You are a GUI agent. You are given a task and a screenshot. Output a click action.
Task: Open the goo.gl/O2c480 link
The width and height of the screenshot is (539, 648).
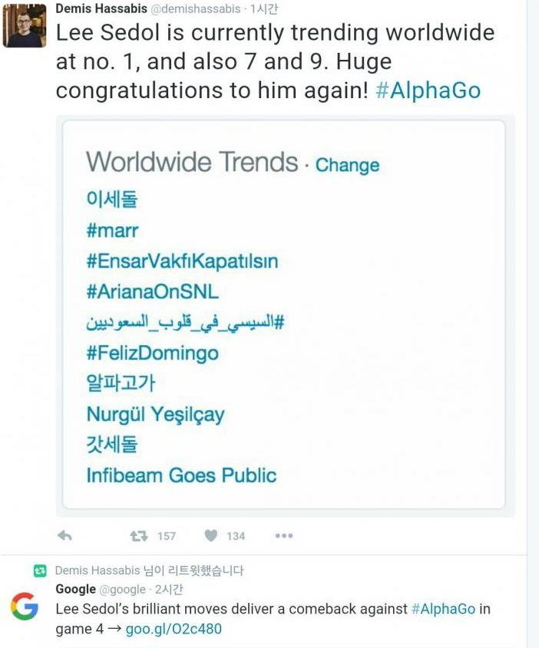tap(174, 630)
